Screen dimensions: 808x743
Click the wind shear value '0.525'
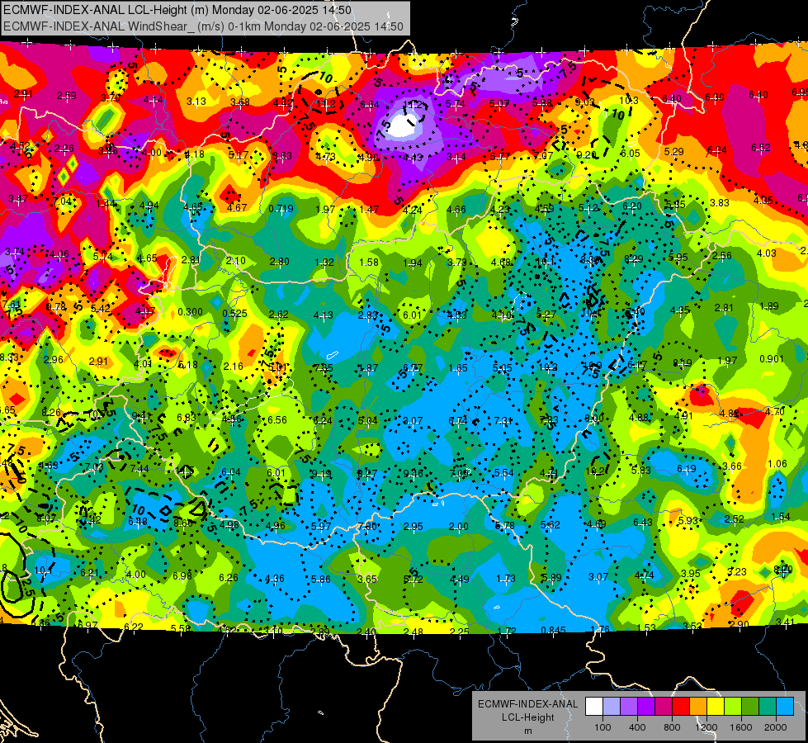click(235, 314)
